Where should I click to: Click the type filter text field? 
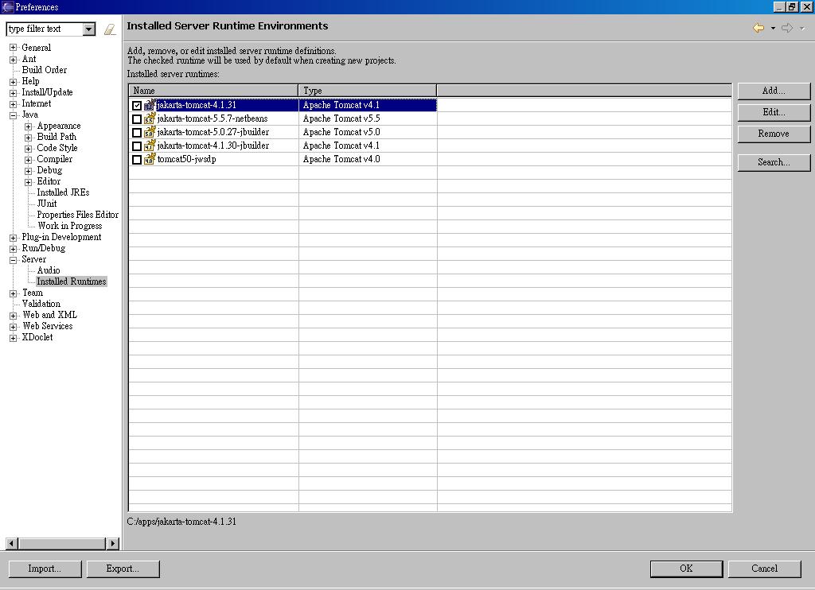pos(45,29)
